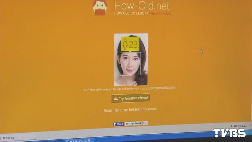Click the How-Old.net title text
This screenshot has height=142, width=252.
[x=142, y=6]
